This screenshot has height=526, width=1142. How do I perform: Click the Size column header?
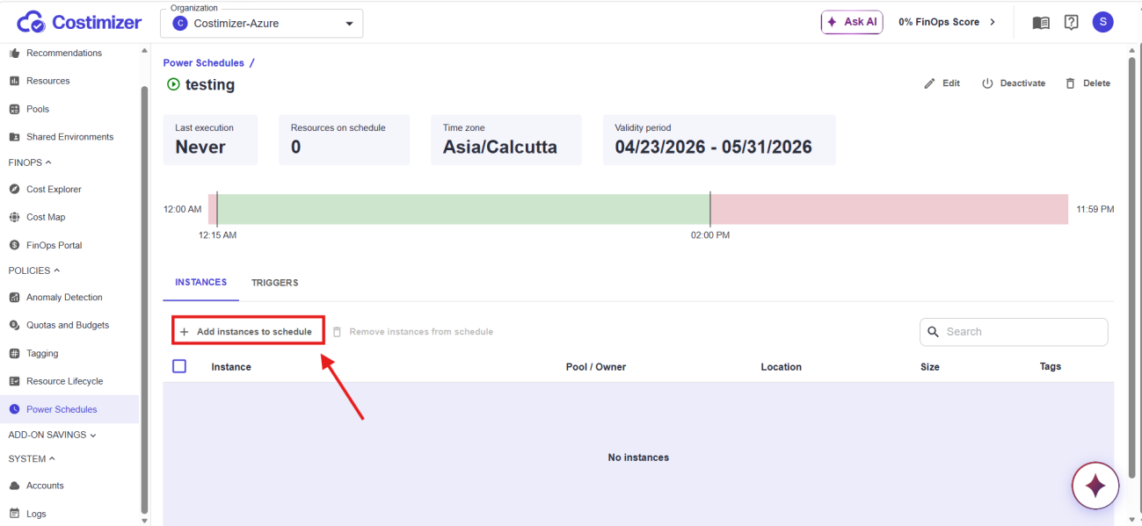[x=930, y=367]
